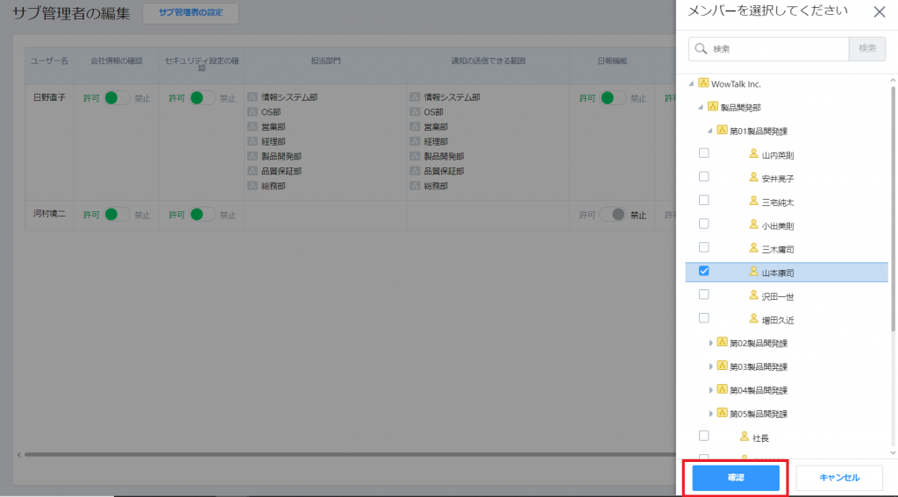The width and height of the screenshot is (898, 497).
Task: Expand the 第02製品開発課 tree node
Action: (711, 343)
